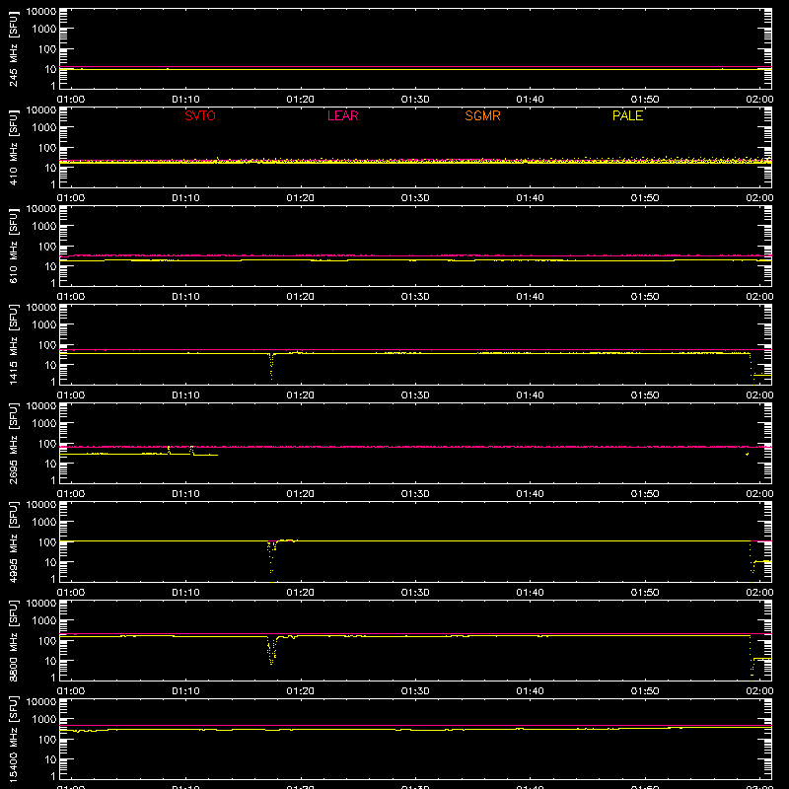Click the 10 y-axis label of 1415 MHz panel

51,365
